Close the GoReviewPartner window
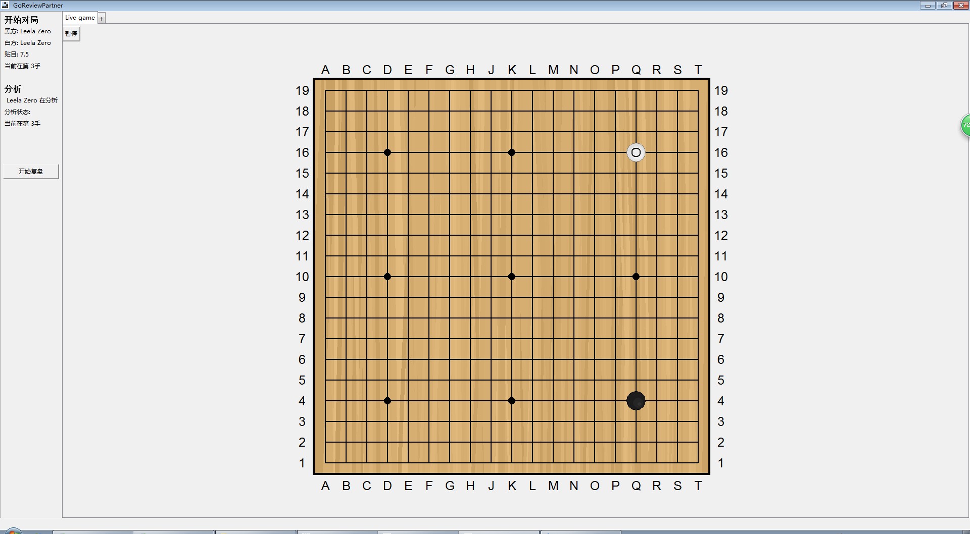Screen dimensions: 970x534 tap(960, 6)
